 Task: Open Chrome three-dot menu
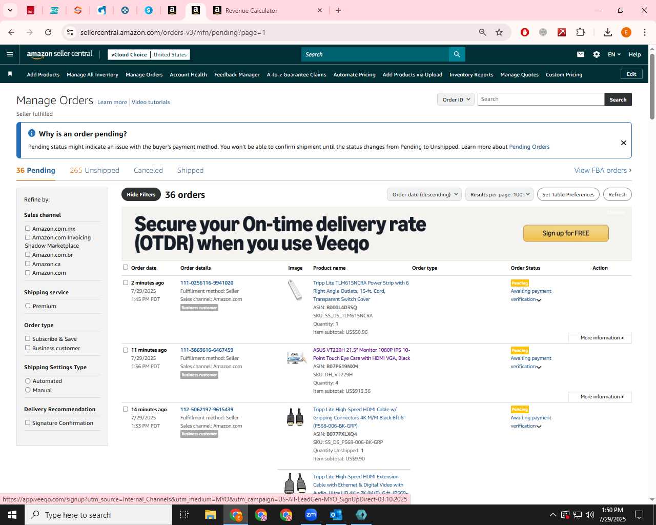tap(645, 32)
